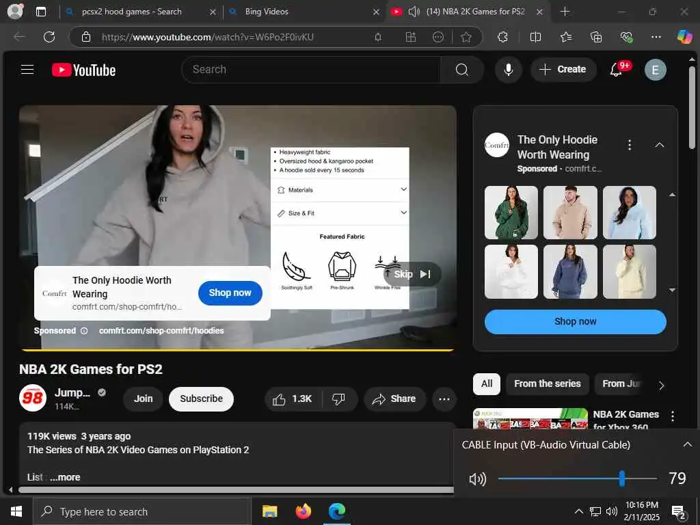Viewport: 700px width, 525px height.
Task: Launch Firefox from the taskbar
Action: [x=303, y=511]
